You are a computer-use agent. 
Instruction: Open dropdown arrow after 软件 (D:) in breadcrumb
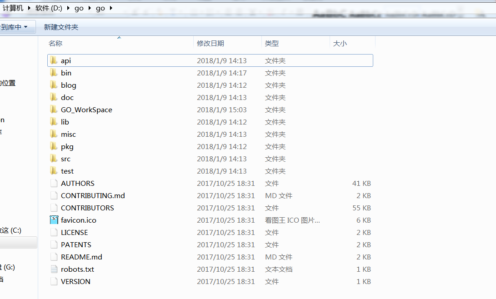click(68, 8)
